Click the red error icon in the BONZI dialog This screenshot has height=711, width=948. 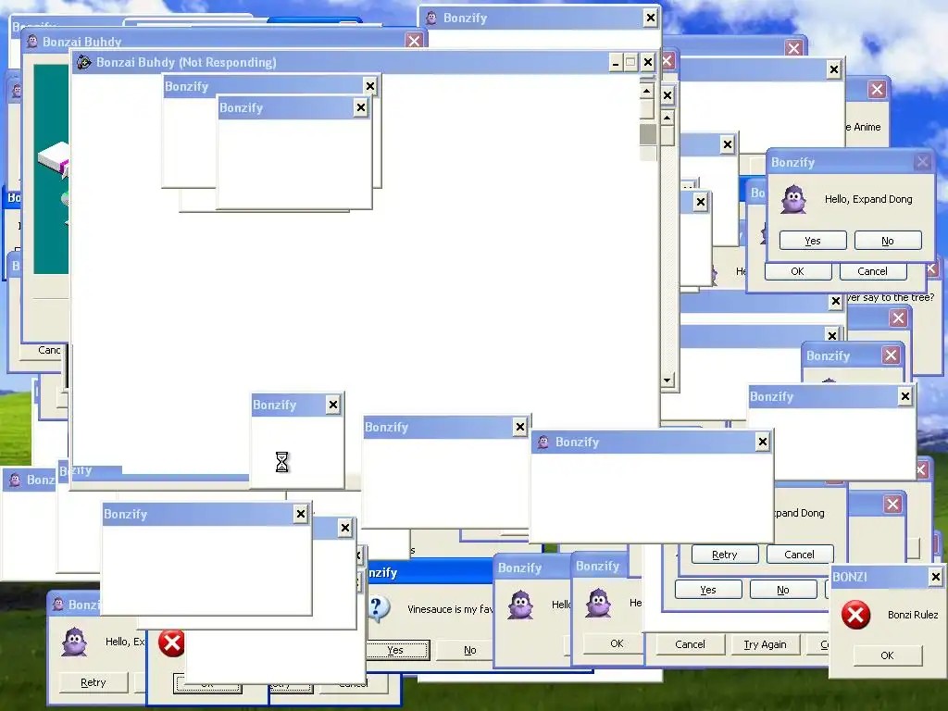click(x=855, y=615)
